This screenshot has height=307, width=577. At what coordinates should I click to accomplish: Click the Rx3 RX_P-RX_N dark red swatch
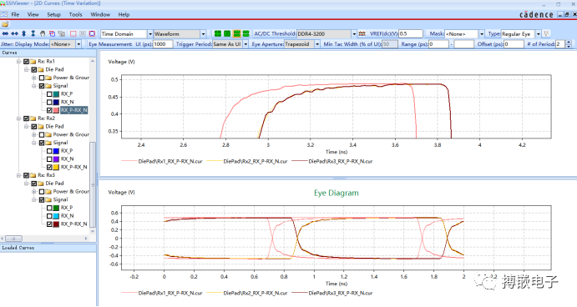[56, 224]
